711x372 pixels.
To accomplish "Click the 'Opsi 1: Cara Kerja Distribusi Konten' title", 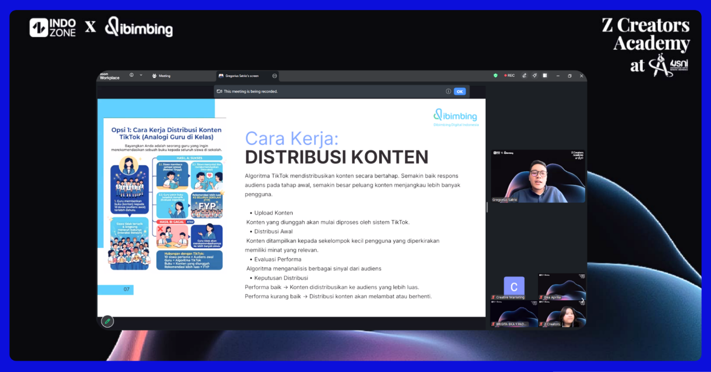I will pyautogui.click(x=166, y=133).
